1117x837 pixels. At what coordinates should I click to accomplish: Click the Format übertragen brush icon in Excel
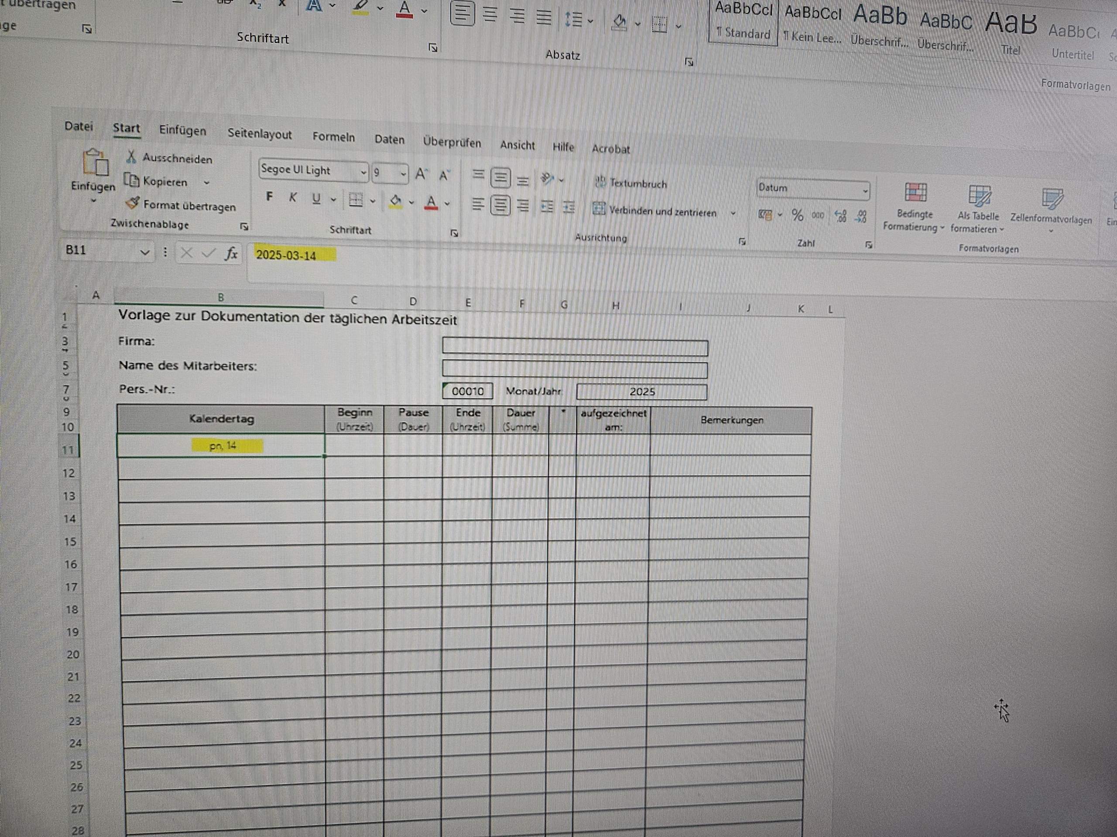pyautogui.click(x=133, y=203)
